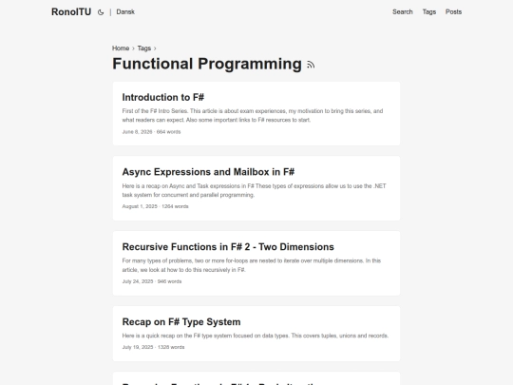The width and height of the screenshot is (513, 385).
Task: Toggle dark mode with the moon icon
Action: (101, 12)
